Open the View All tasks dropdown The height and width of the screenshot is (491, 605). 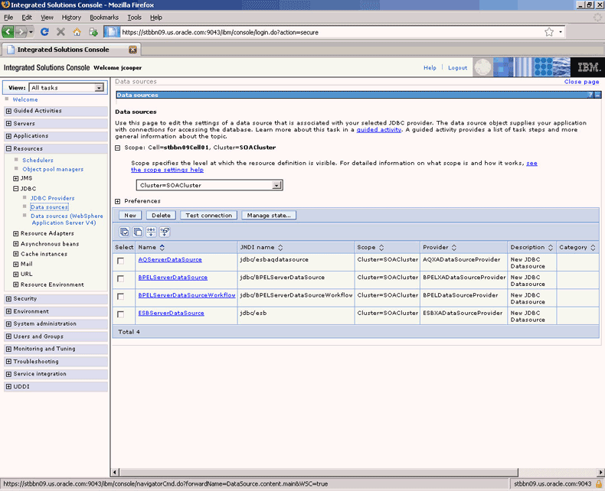67,87
